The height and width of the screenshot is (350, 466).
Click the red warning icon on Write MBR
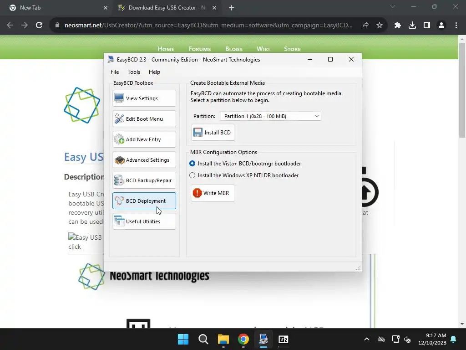coord(197,193)
